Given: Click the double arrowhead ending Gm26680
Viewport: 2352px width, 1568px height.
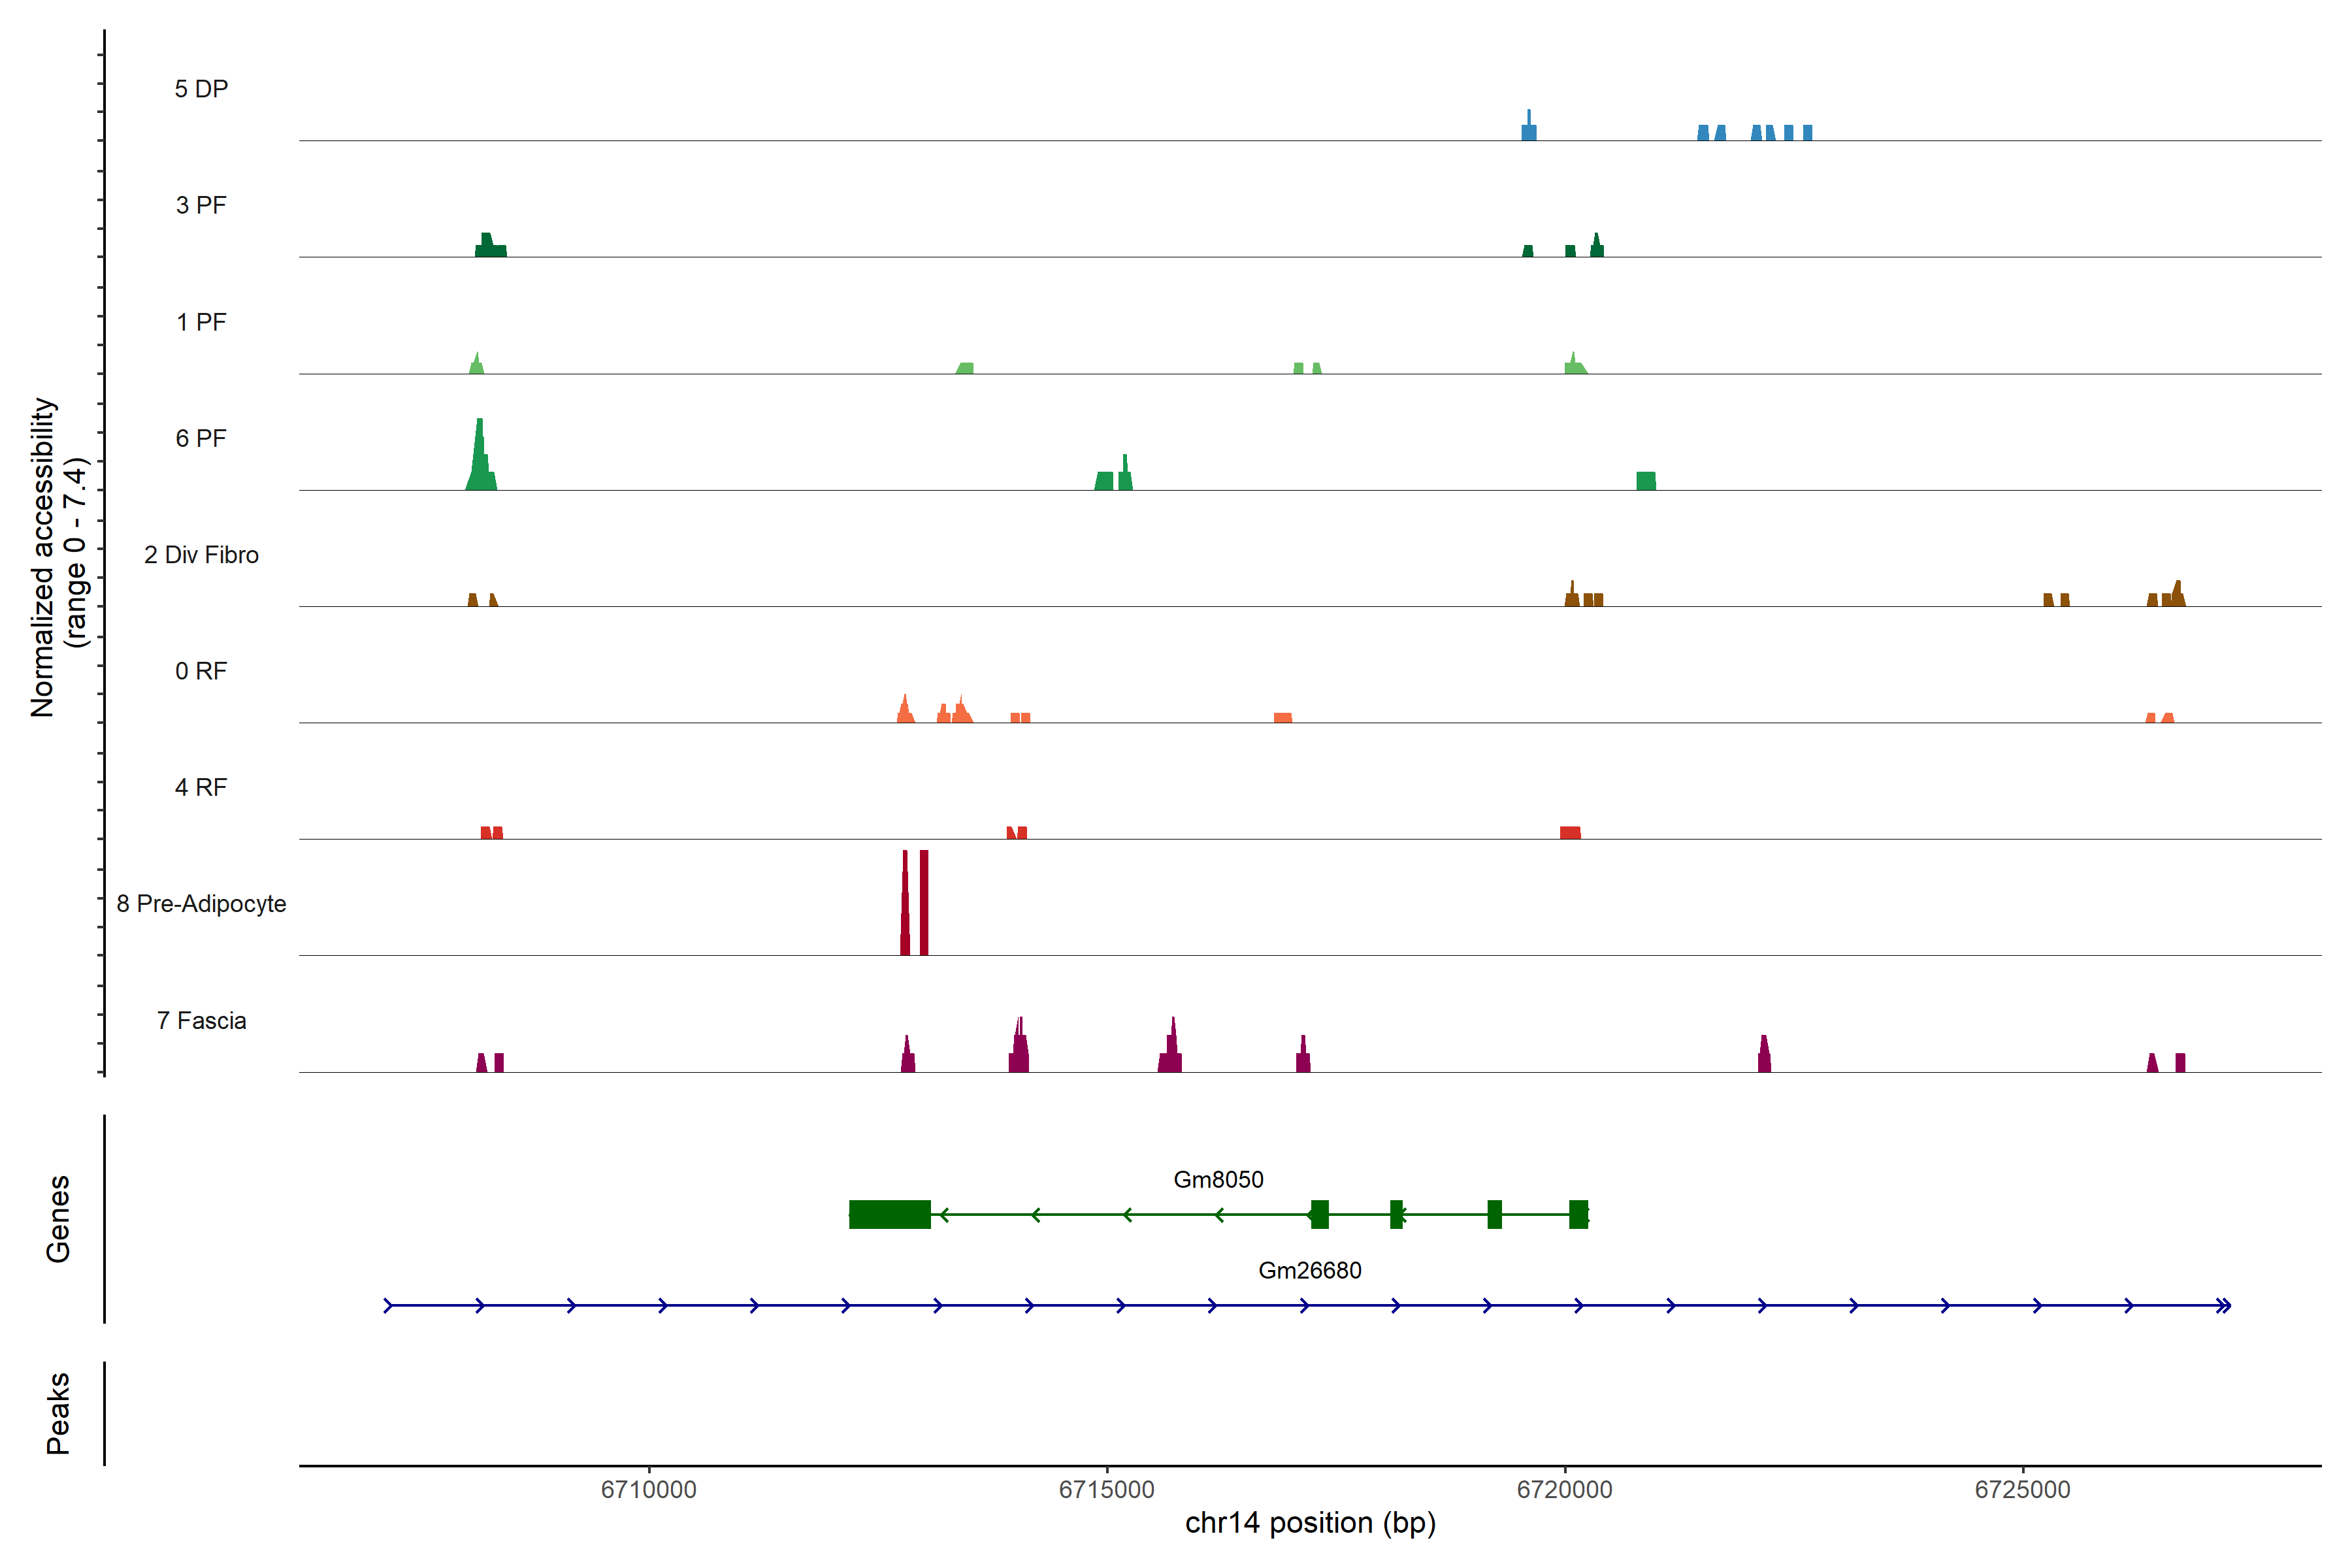Looking at the screenshot, I should pos(2223,1306).
